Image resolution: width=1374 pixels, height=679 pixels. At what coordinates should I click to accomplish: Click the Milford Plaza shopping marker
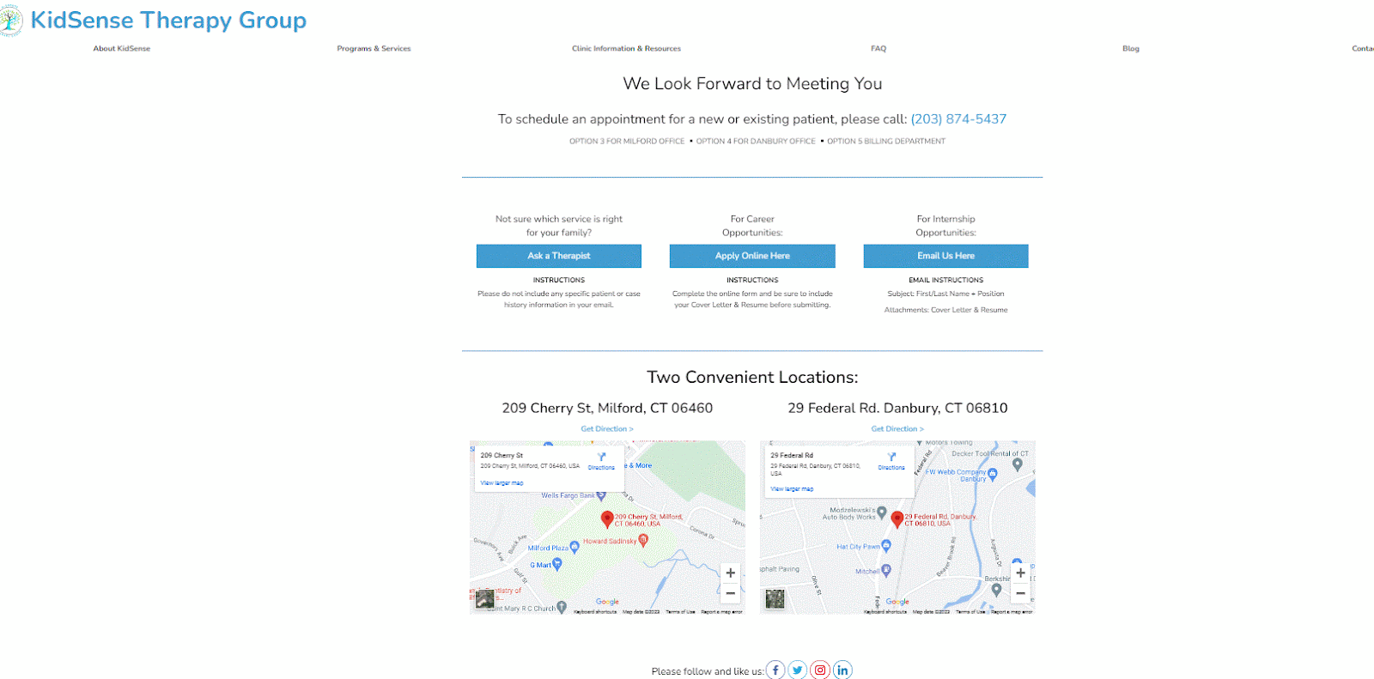tap(575, 547)
